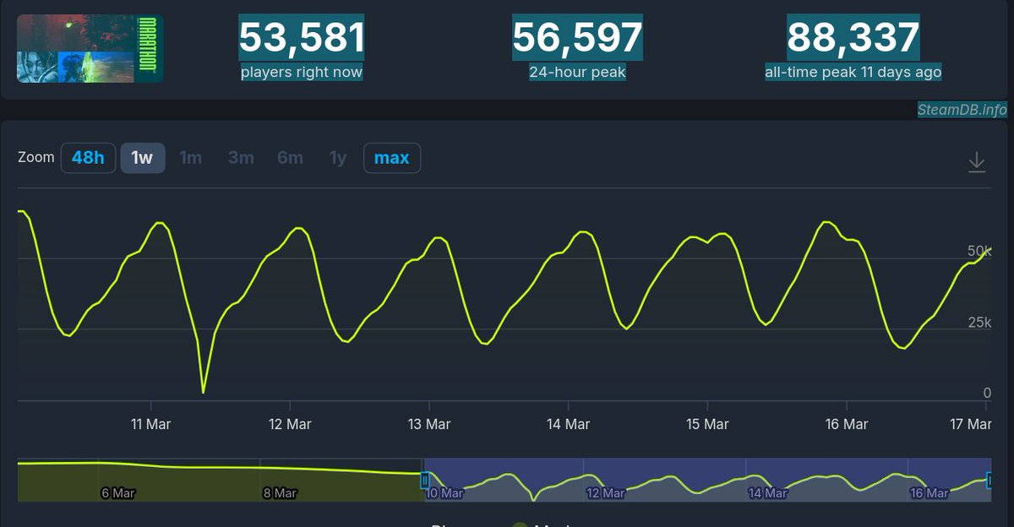Click the '16 Mar' axis label
Image resolution: width=1014 pixels, height=527 pixels.
click(x=846, y=424)
